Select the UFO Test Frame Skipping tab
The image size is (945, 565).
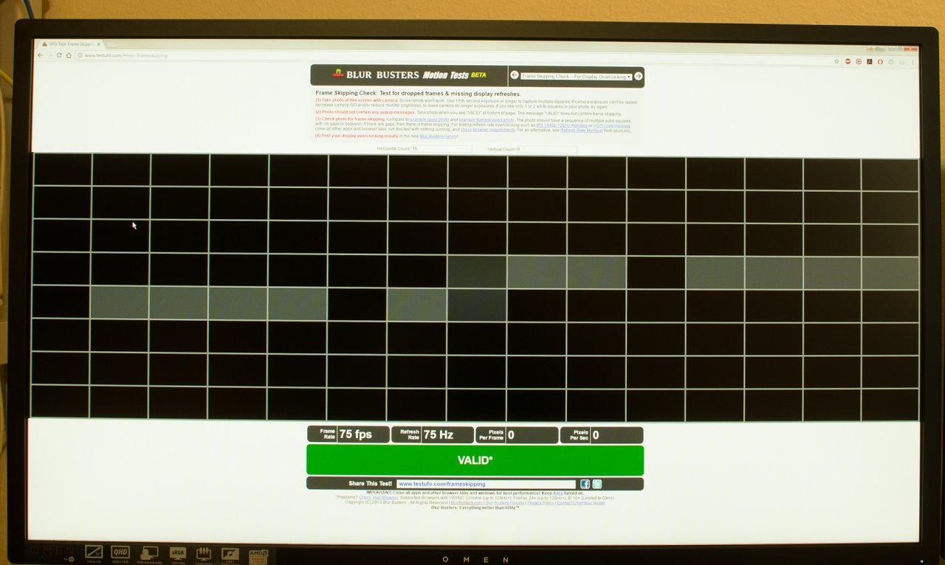(72, 45)
